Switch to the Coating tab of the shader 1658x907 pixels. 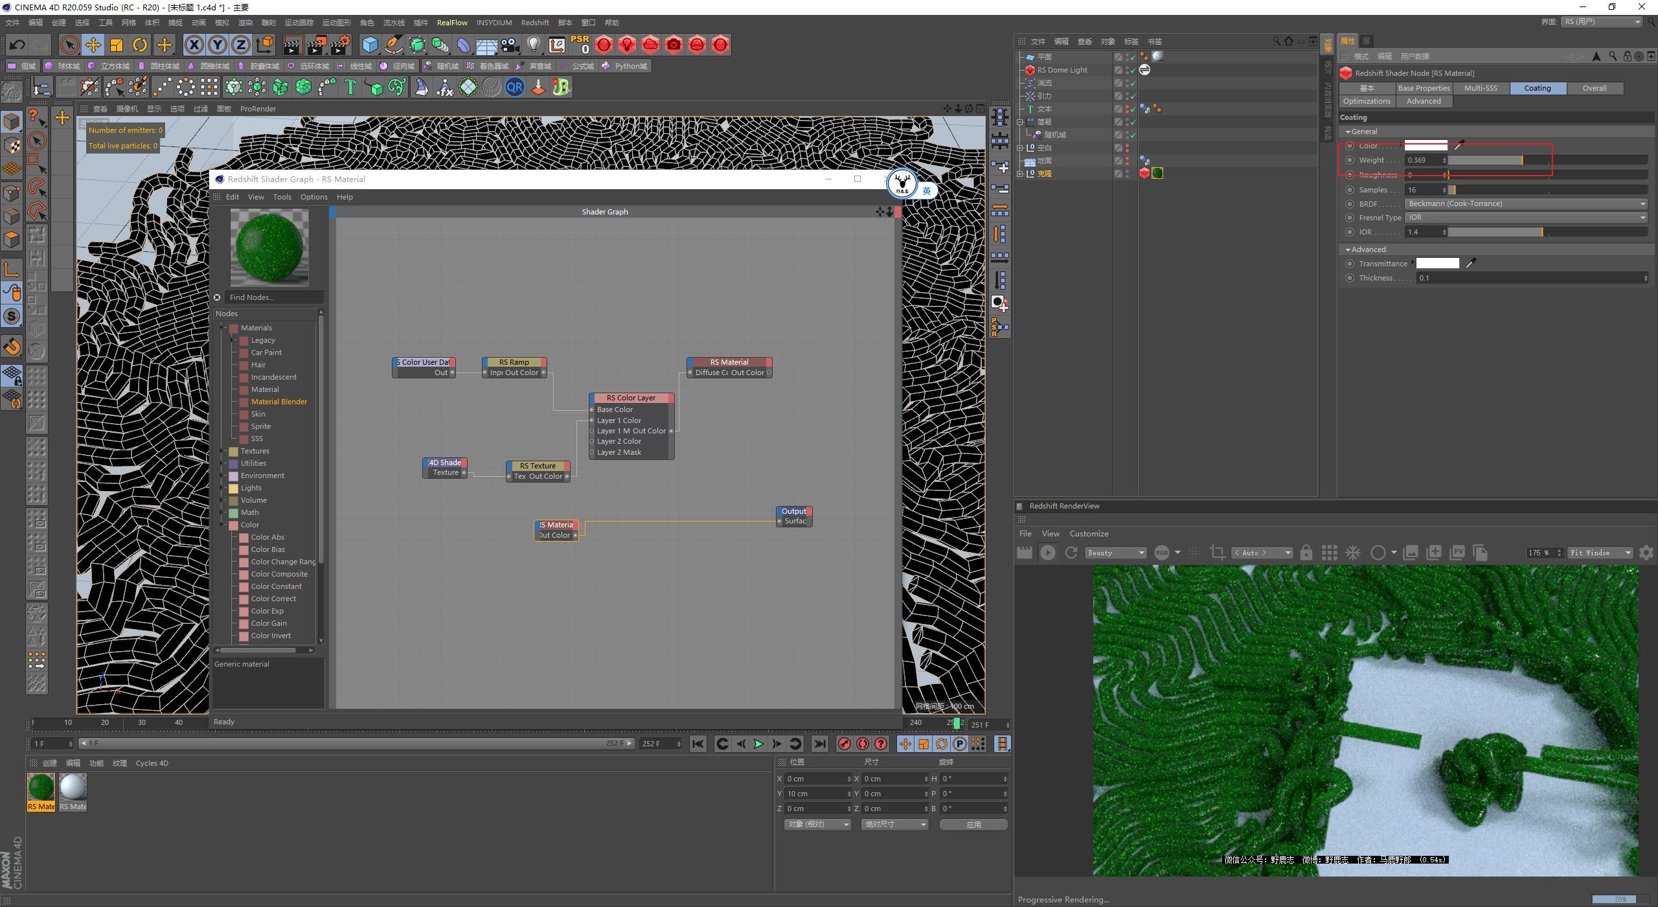tap(1538, 87)
